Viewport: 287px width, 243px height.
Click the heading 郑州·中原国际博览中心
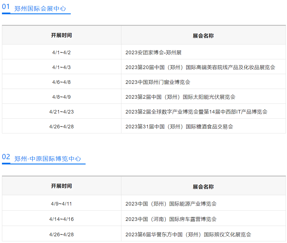point(48,159)
